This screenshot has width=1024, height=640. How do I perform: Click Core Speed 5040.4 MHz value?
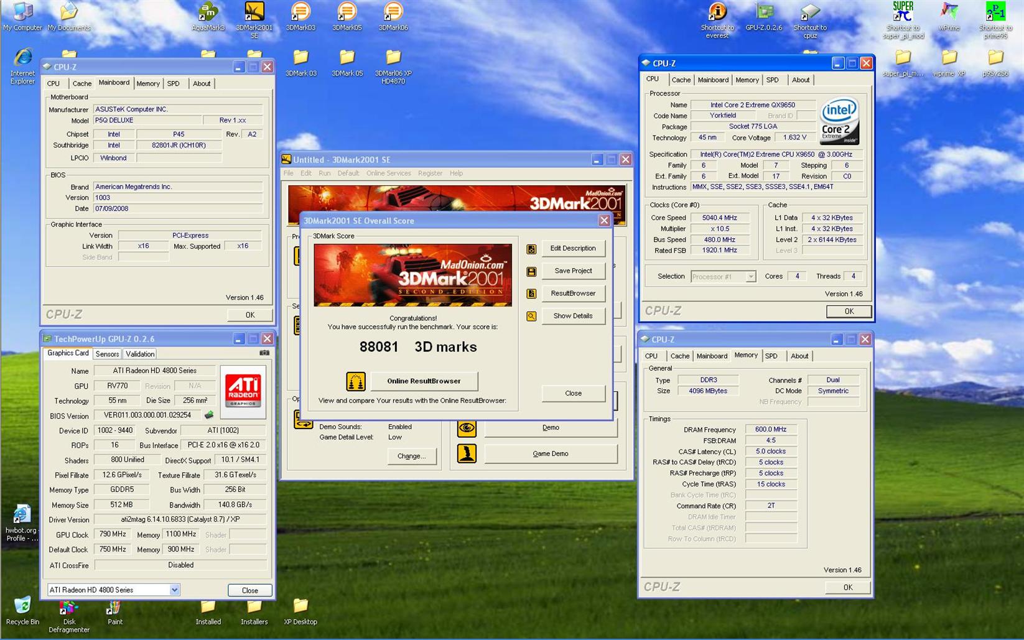tap(719, 218)
